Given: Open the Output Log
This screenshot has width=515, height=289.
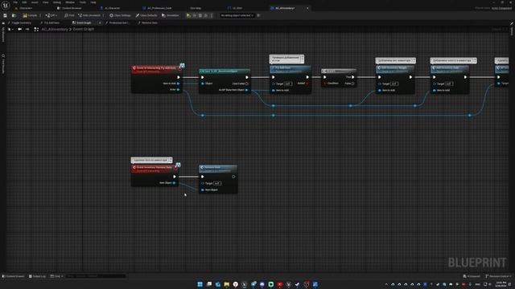Looking at the screenshot, I should pos(37,276).
